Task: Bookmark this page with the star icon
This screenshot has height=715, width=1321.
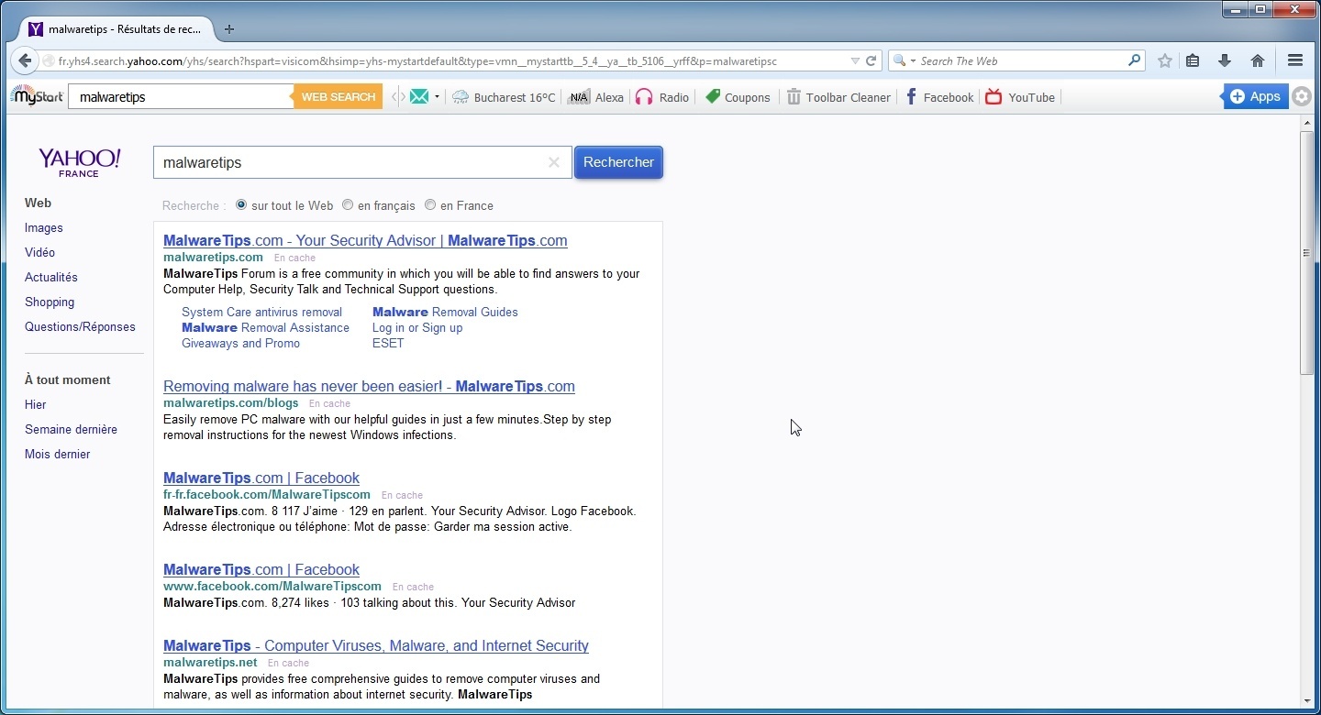Action: point(1165,61)
